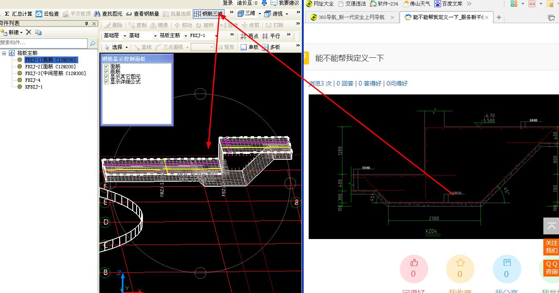Click the blue notification bell icon
The height and width of the screenshot is (293, 559).
[264, 3]
